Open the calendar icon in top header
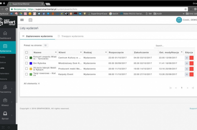 tap(31, 20)
